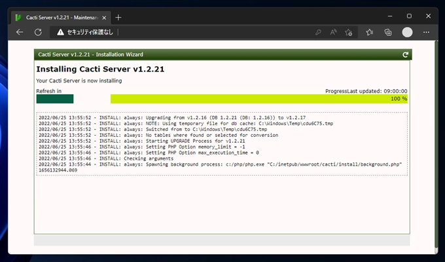Add page to favorites star icon
Viewport: 445px width, 262px height.
click(x=349, y=32)
